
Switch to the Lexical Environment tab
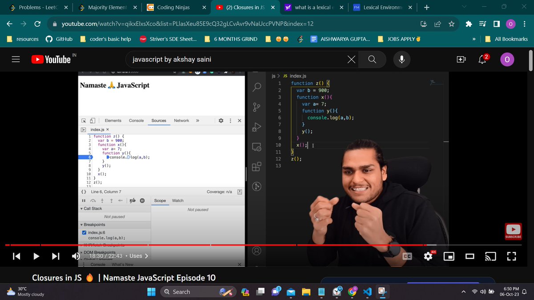pyautogui.click(x=383, y=8)
